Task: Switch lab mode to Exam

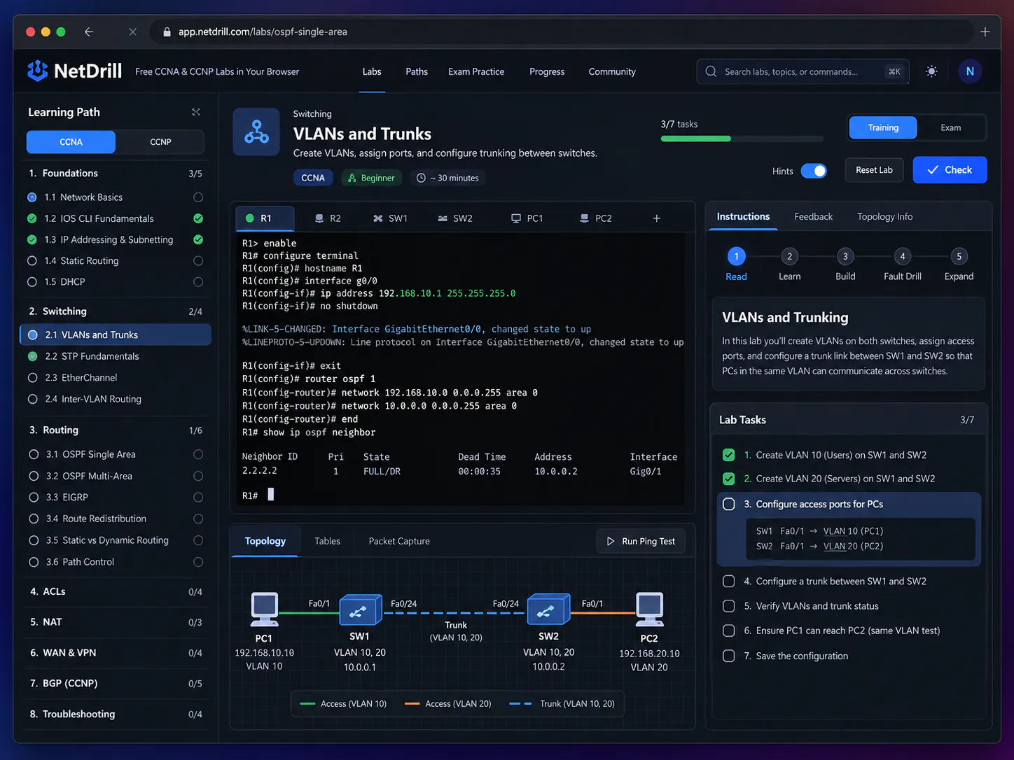Action: click(951, 127)
